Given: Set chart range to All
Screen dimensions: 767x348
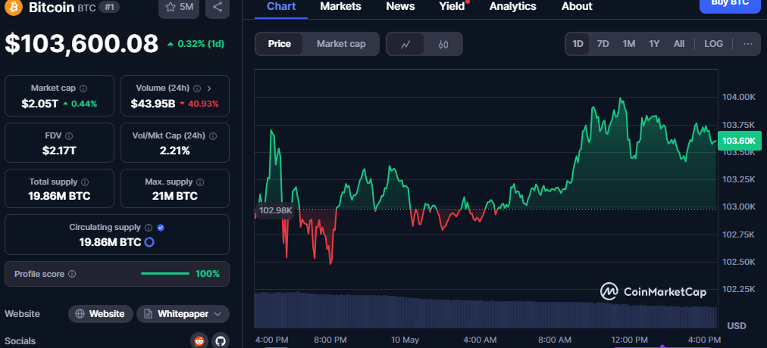Looking at the screenshot, I should [x=679, y=44].
